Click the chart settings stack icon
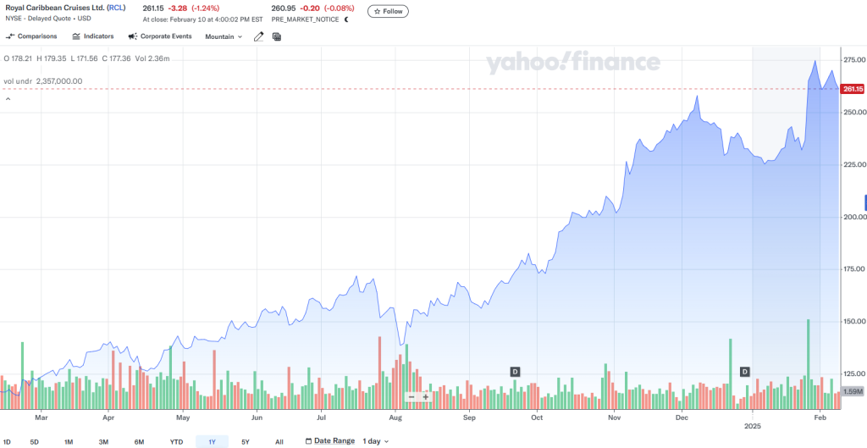This screenshot has height=448, width=867. click(277, 36)
